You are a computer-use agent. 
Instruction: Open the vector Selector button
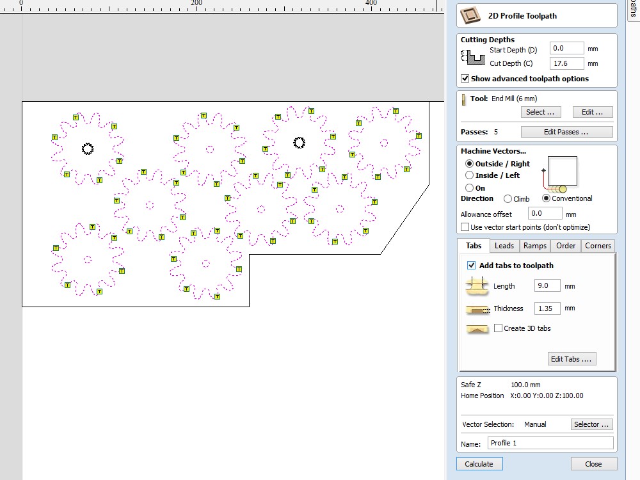[591, 424]
